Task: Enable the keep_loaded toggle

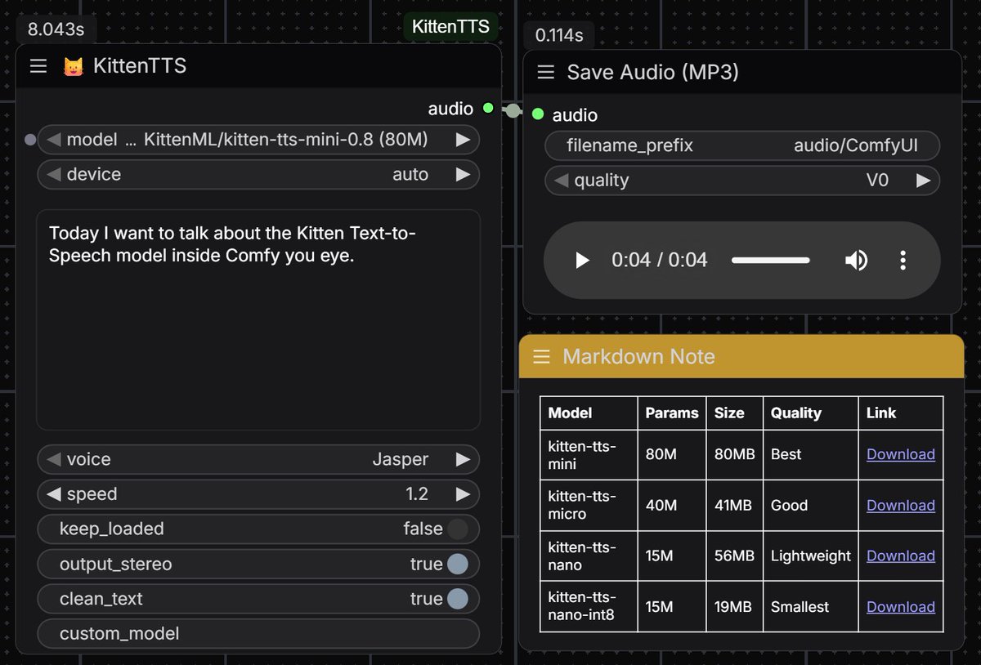Action: point(458,529)
